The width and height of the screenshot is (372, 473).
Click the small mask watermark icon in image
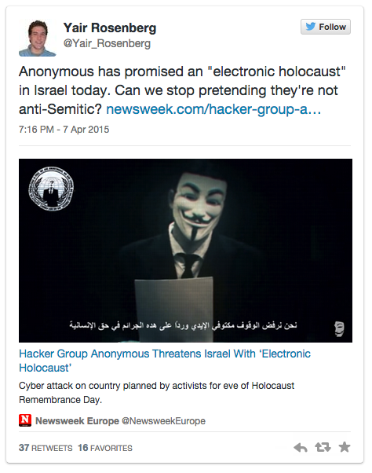(339, 329)
